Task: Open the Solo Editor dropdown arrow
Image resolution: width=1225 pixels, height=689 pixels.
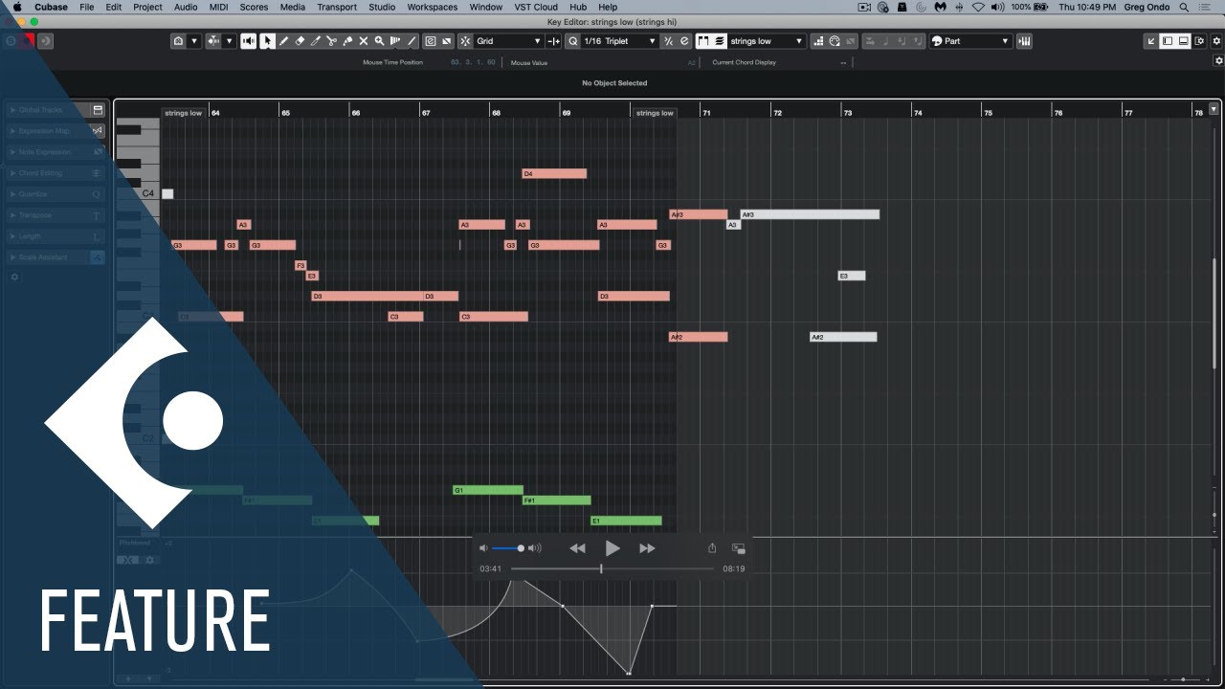Action: pyautogui.click(x=194, y=41)
